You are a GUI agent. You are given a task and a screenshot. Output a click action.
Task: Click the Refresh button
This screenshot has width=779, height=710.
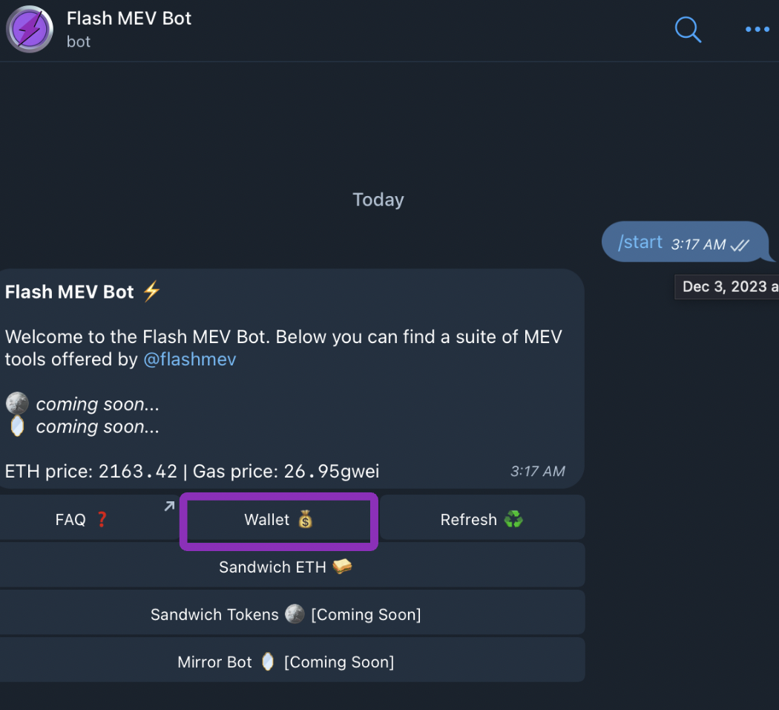[x=482, y=520]
